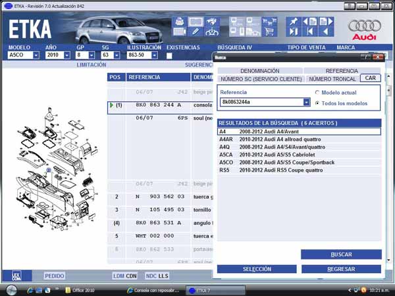Show hidden tray icons arrow

click(x=350, y=290)
